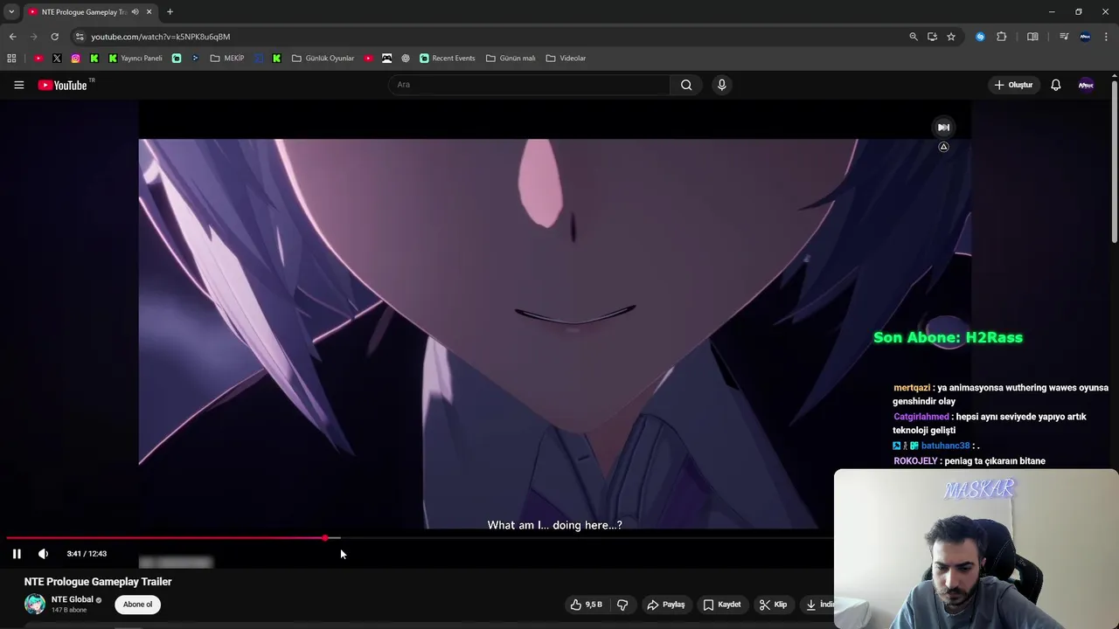Open the Shazam extension icon
This screenshot has height=629, width=1119.
(x=980, y=37)
